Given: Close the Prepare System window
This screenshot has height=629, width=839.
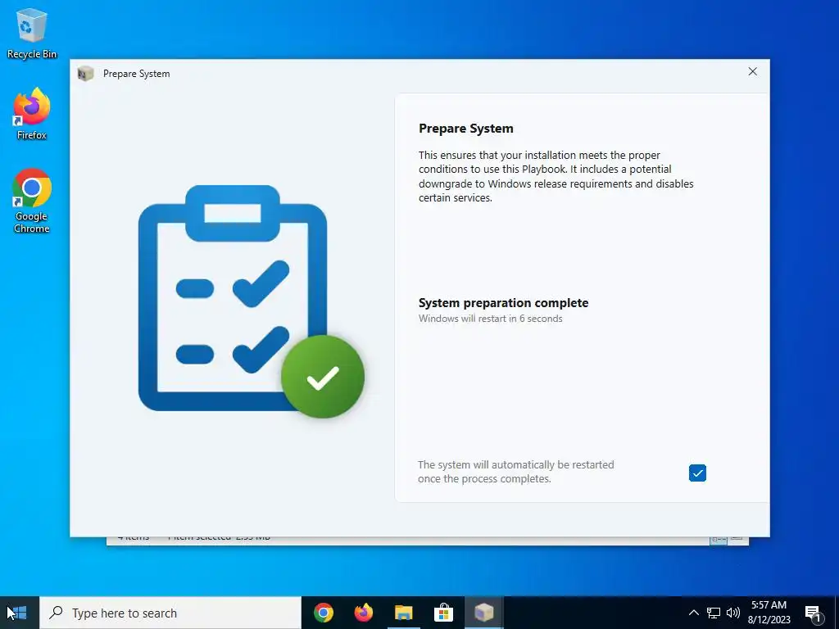Looking at the screenshot, I should coord(752,72).
